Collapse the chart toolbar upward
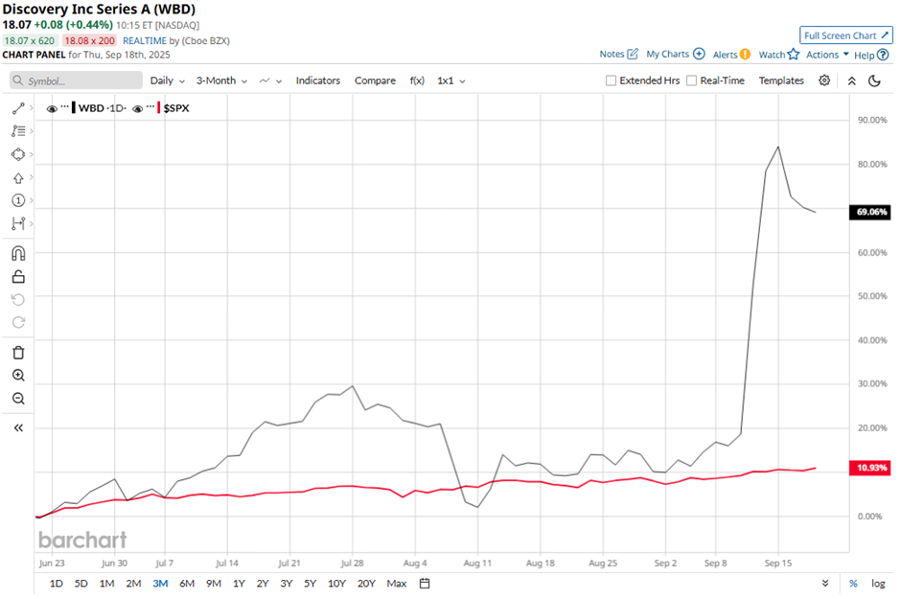The image size is (901, 599). (x=852, y=81)
